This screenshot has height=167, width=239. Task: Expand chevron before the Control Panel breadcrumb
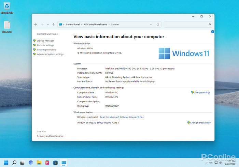pos(64,25)
